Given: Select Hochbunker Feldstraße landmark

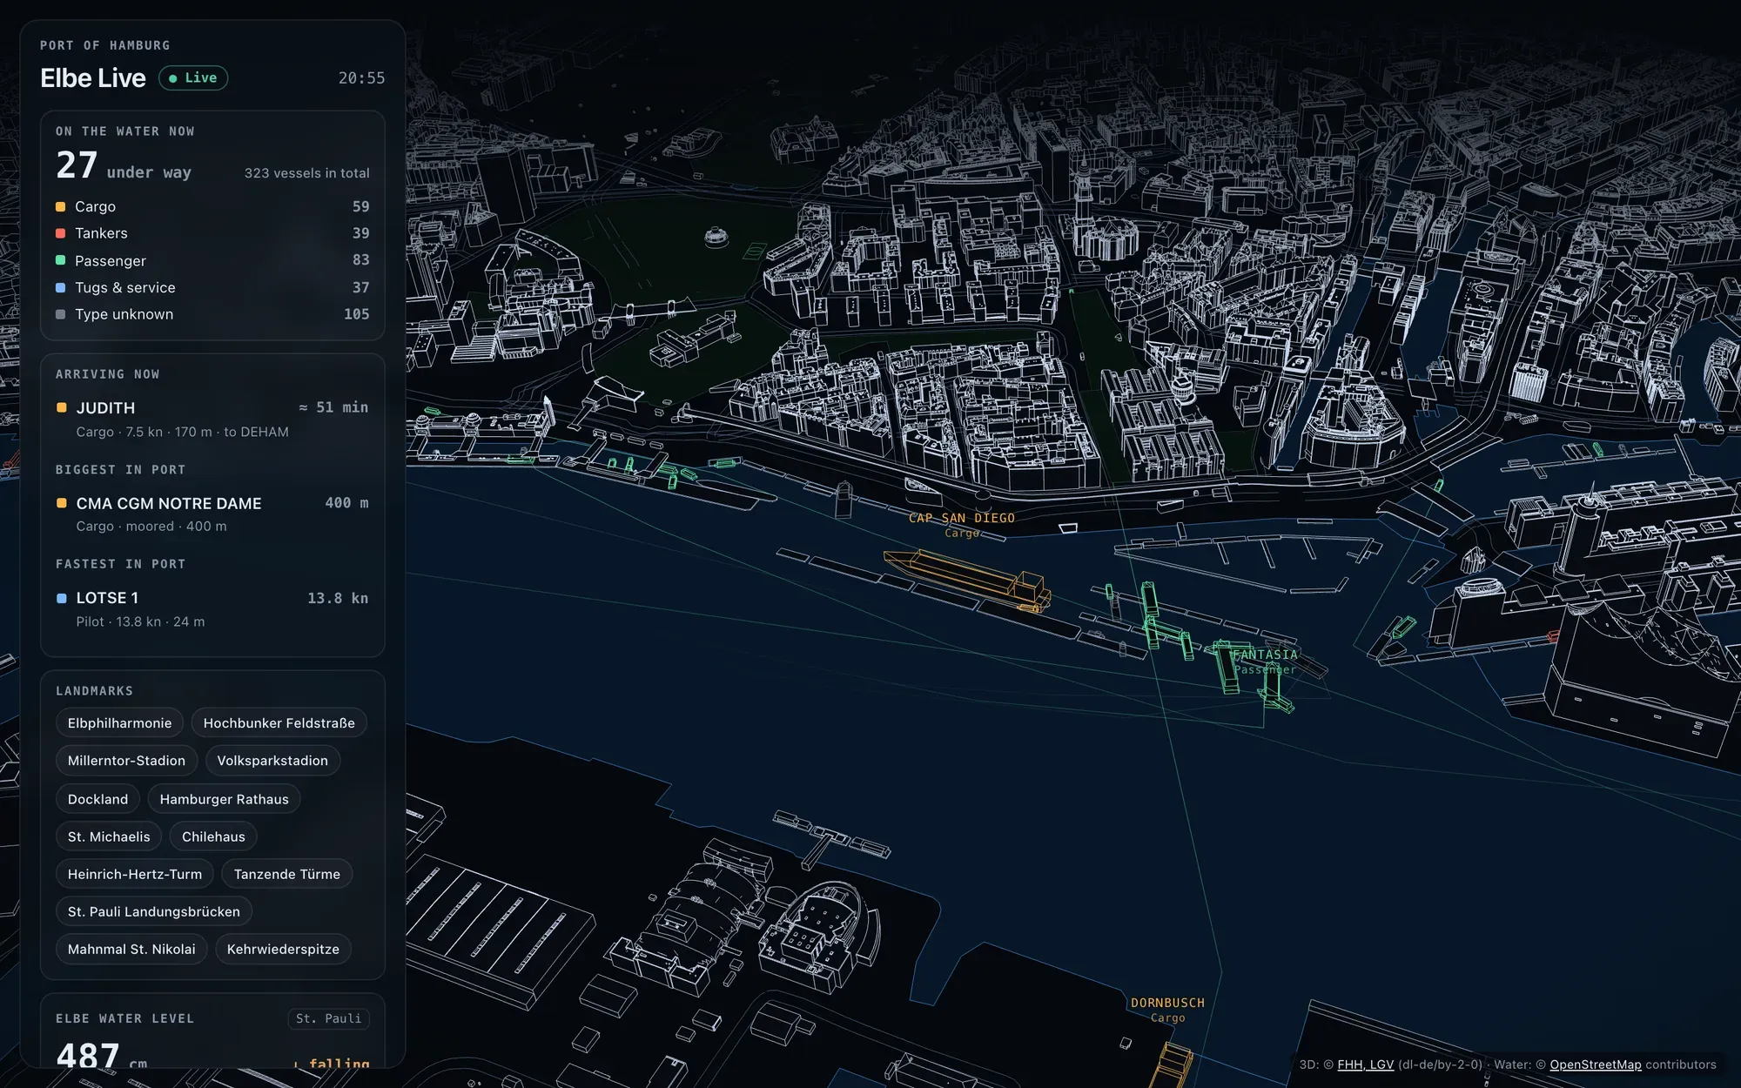Looking at the screenshot, I should click(x=279, y=723).
